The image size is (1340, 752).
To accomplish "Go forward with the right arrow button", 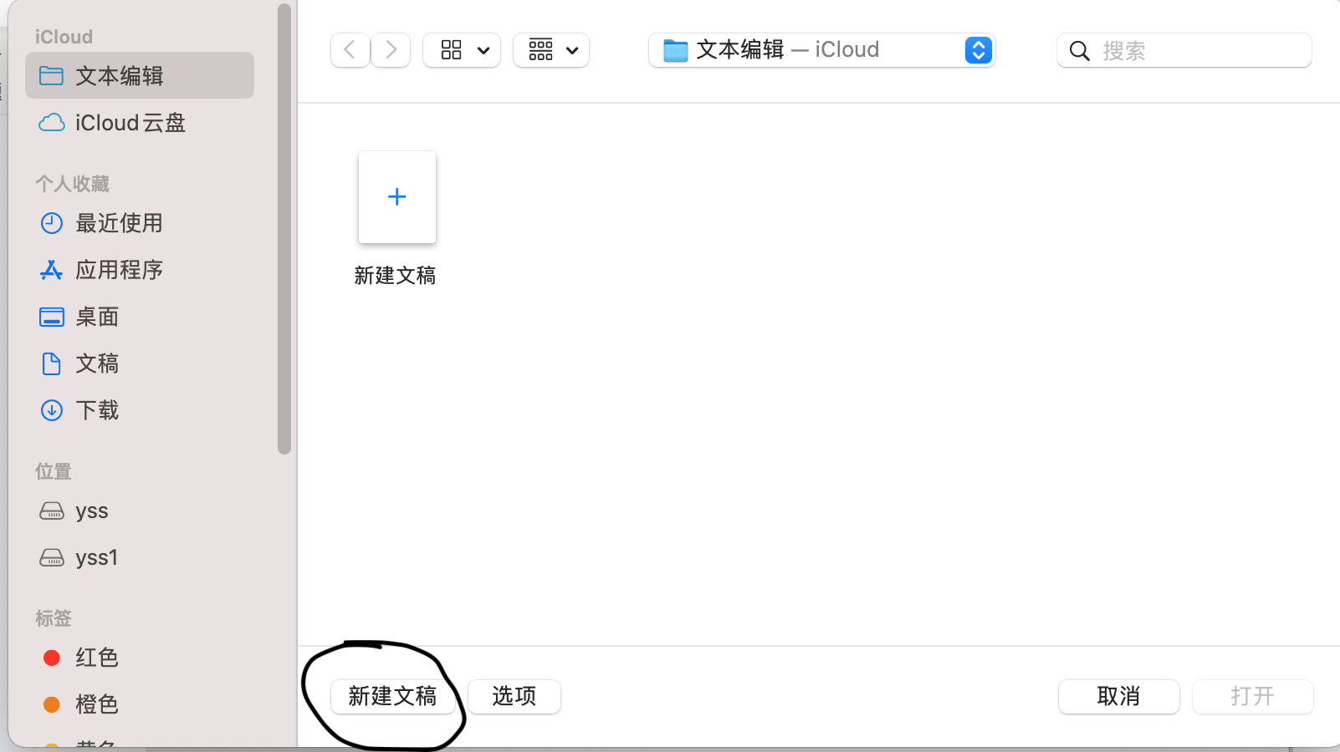I will tap(391, 50).
